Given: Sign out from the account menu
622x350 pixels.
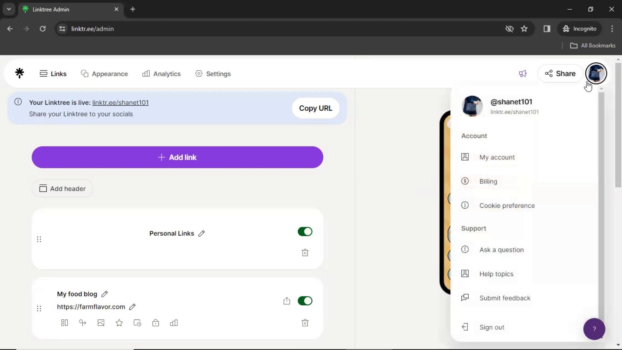Looking at the screenshot, I should click(x=491, y=327).
